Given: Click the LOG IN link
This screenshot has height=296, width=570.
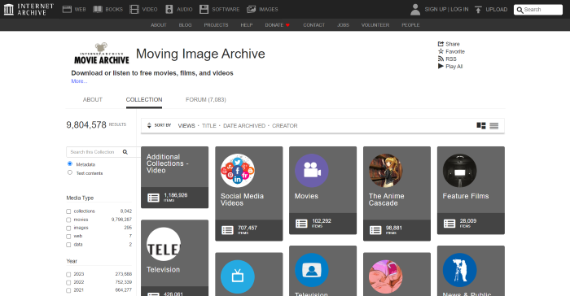Looking at the screenshot, I should point(459,10).
